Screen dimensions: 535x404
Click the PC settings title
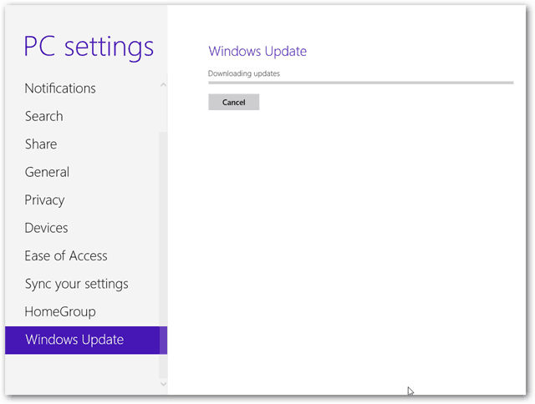point(89,48)
